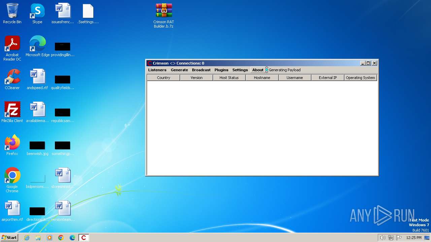
Task: Select the Recycle Bin desktop icon
Action: (x=12, y=14)
